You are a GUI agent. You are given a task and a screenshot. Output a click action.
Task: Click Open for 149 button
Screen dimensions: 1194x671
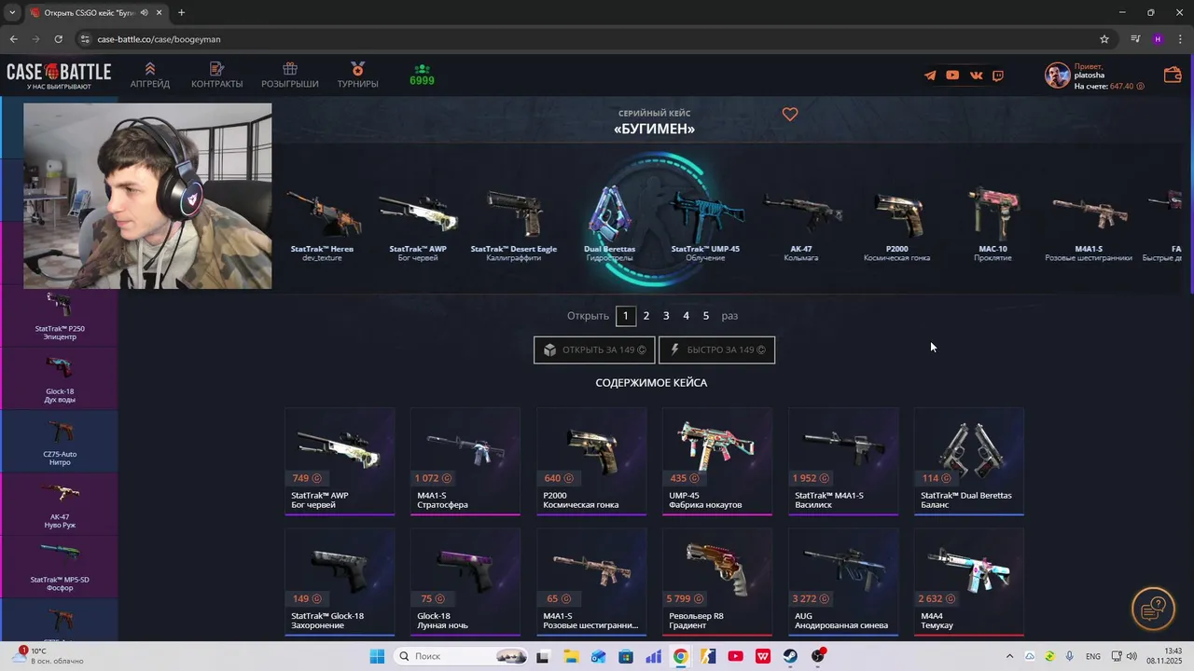(594, 349)
